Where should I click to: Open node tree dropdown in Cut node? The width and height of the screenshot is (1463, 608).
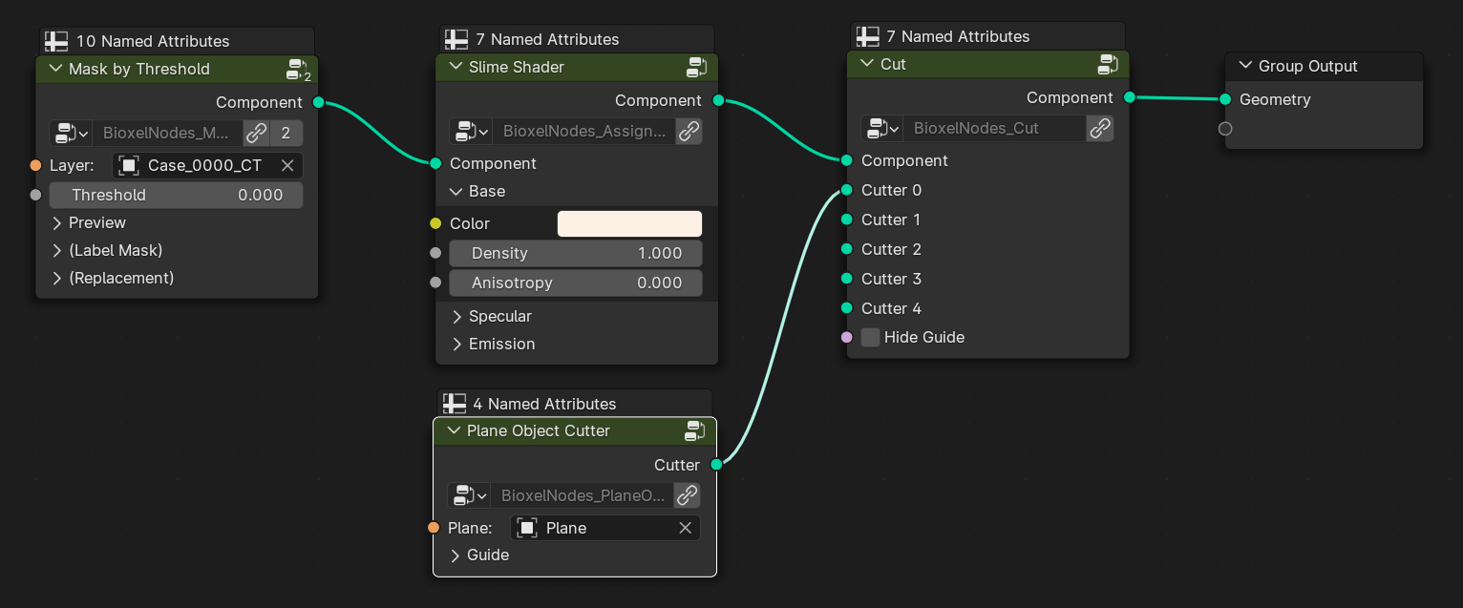click(x=881, y=128)
